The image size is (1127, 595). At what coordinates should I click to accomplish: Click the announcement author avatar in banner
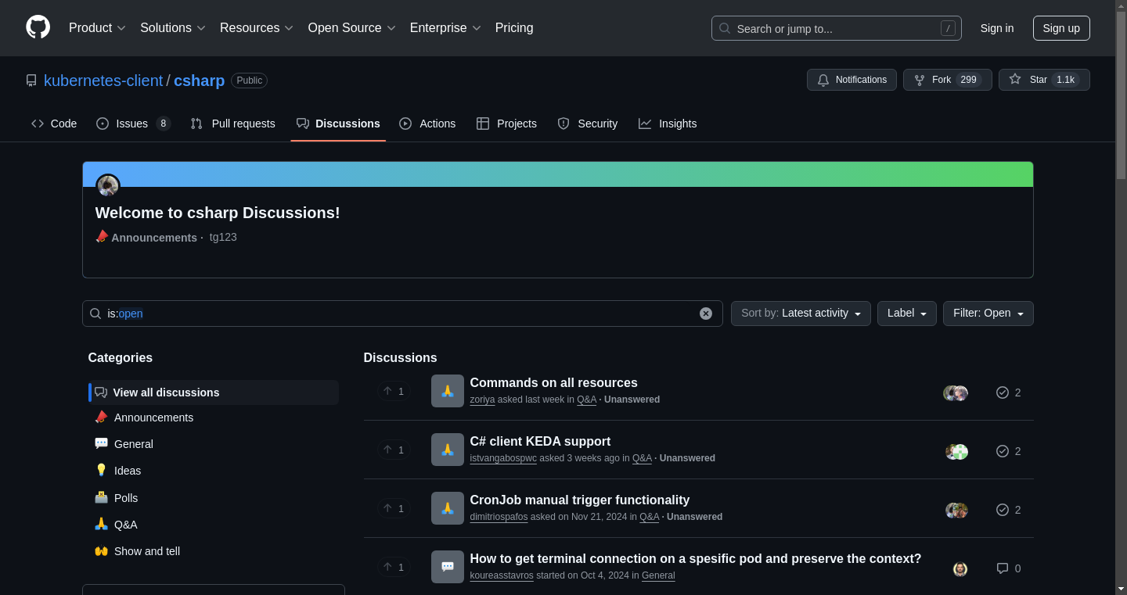click(x=108, y=186)
